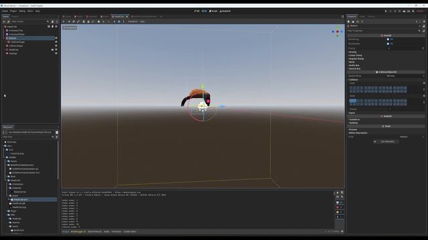428x240 pixels.
Task: Open the Debugger bottom panel tab
Action: (x=79, y=231)
